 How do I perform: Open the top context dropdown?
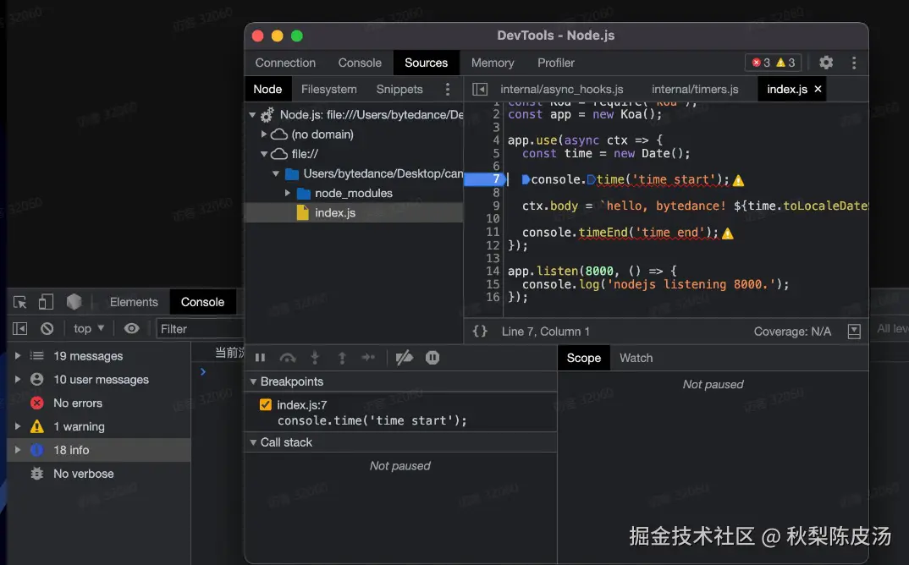89,328
